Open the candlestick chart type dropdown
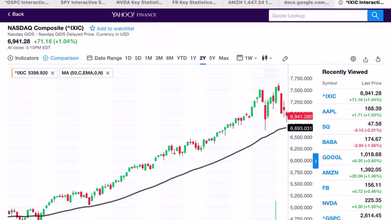The width and height of the screenshot is (391, 220). (x=267, y=58)
